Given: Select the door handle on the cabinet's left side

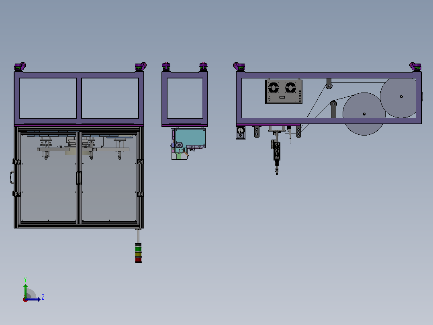Looking at the screenshot, I should [x=12, y=177].
